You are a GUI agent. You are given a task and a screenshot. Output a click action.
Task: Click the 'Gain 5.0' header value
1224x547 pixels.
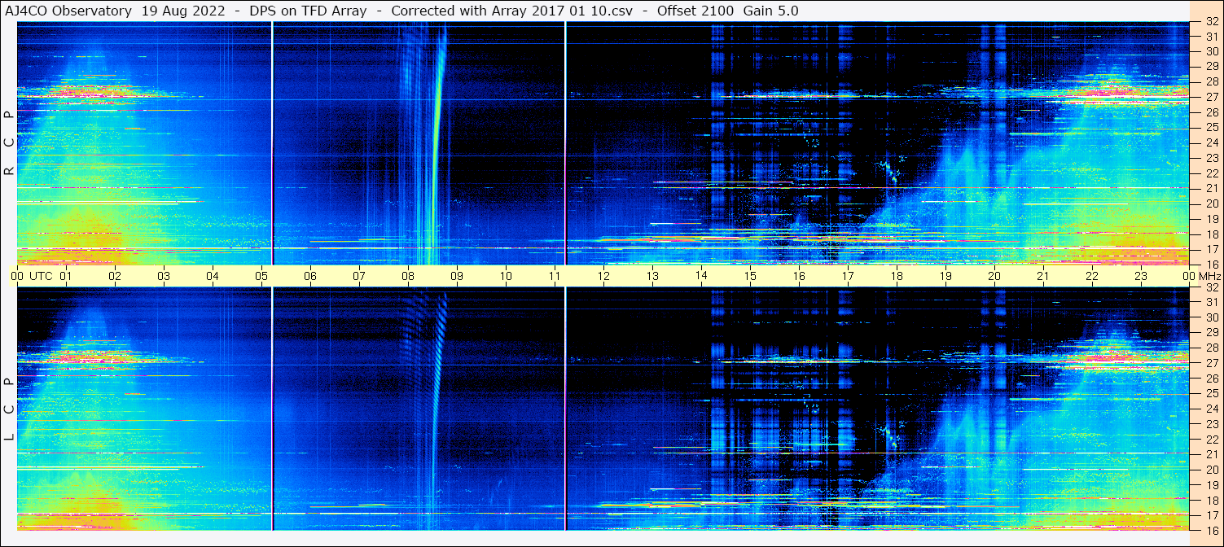coord(770,11)
